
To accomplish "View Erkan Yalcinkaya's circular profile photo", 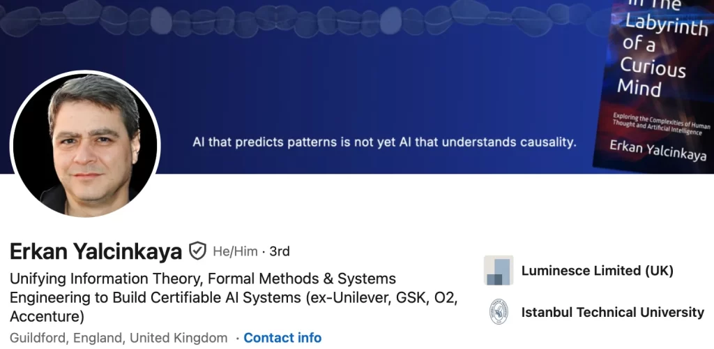I will [85, 144].
